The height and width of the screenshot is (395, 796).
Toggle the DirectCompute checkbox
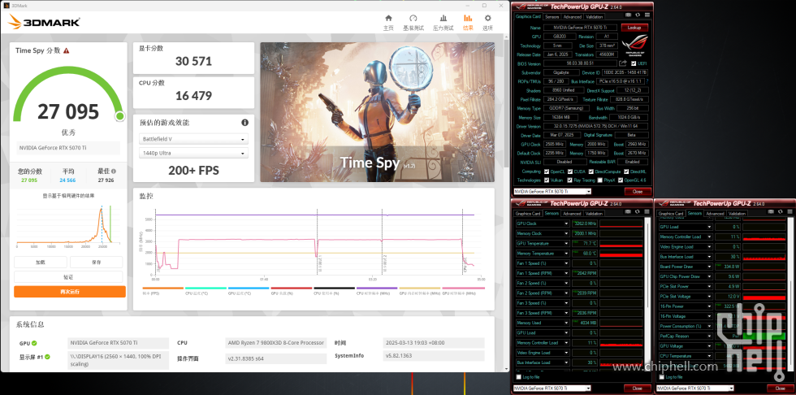tap(591, 171)
